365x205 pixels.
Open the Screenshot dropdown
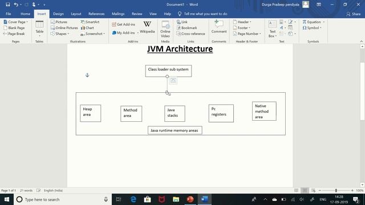92,34
